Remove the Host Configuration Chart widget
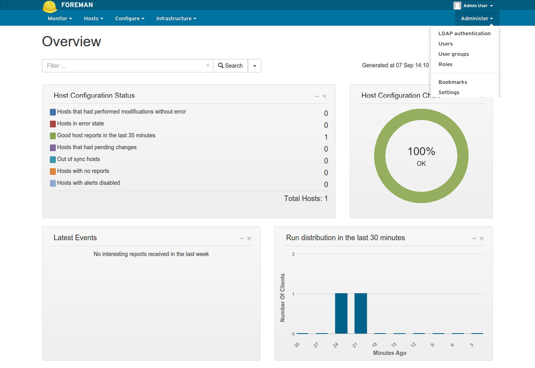This screenshot has height=368, width=535. point(482,96)
